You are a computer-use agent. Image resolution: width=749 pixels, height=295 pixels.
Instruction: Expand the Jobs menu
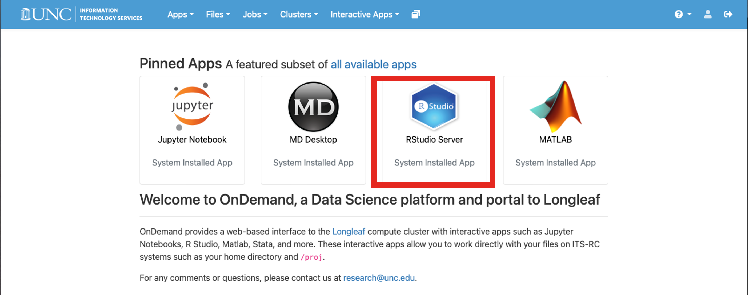[255, 15]
